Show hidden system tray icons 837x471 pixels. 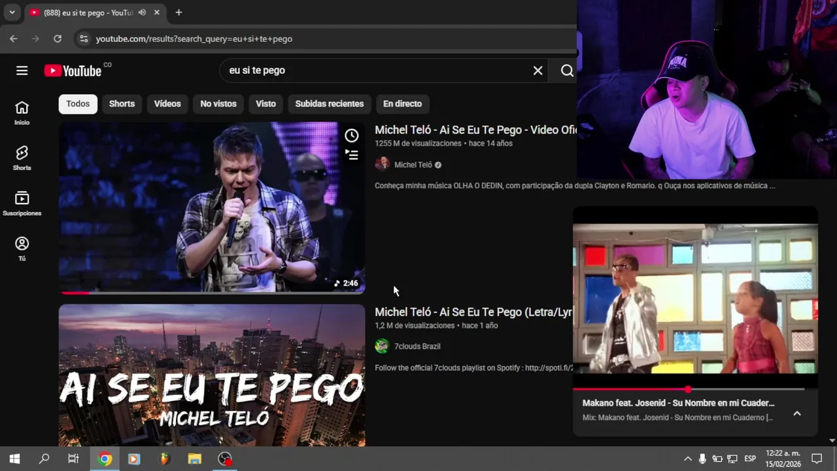(x=687, y=459)
